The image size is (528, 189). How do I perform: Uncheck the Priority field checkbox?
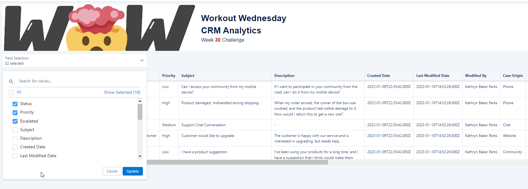tap(15, 112)
